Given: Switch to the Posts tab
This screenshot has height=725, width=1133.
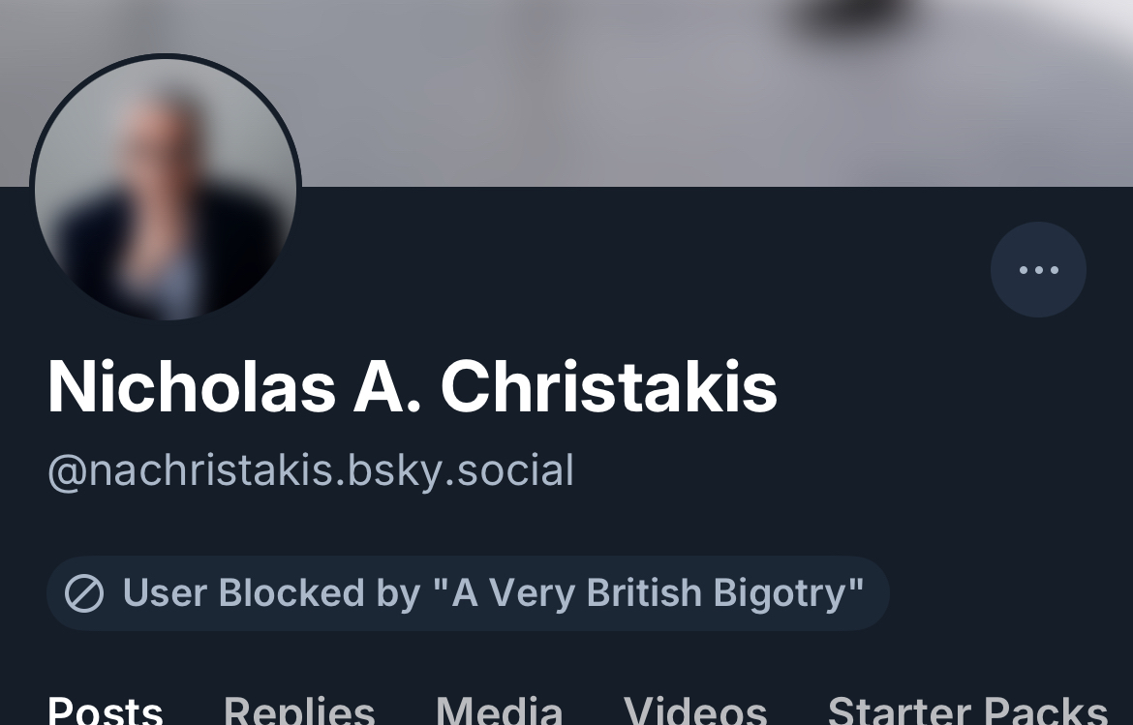Looking at the screenshot, I should click(105, 711).
